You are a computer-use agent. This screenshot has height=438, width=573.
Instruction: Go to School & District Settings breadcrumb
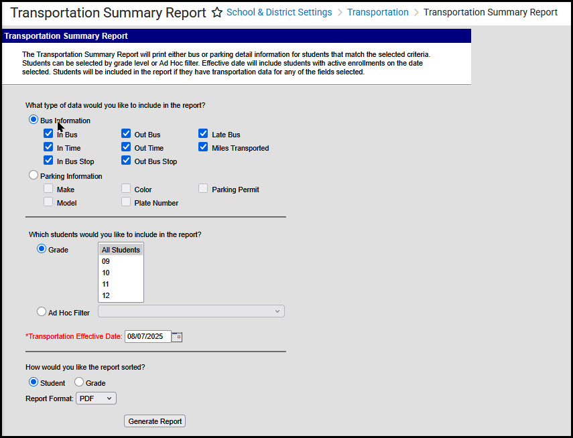[x=279, y=12]
